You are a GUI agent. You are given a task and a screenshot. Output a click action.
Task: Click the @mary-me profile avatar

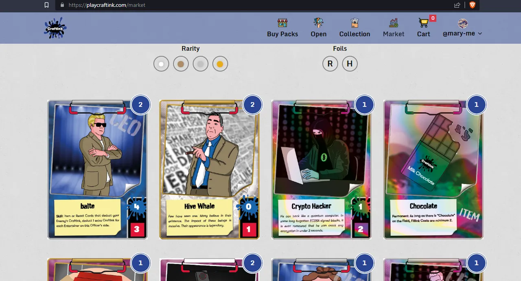(463, 23)
